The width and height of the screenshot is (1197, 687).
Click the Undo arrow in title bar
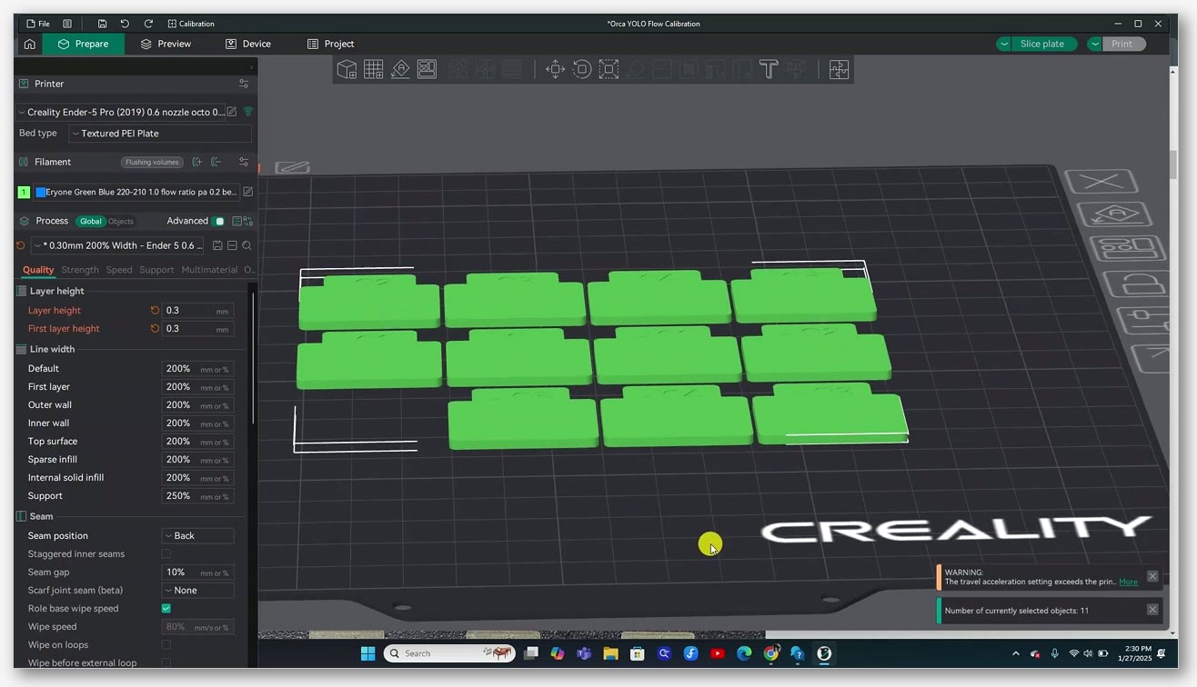[x=125, y=24]
